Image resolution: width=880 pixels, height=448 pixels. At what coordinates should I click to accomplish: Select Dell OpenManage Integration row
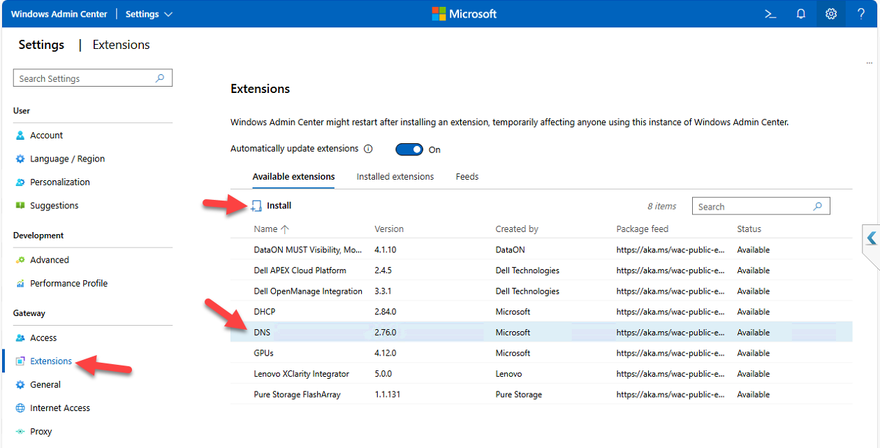[x=541, y=291]
